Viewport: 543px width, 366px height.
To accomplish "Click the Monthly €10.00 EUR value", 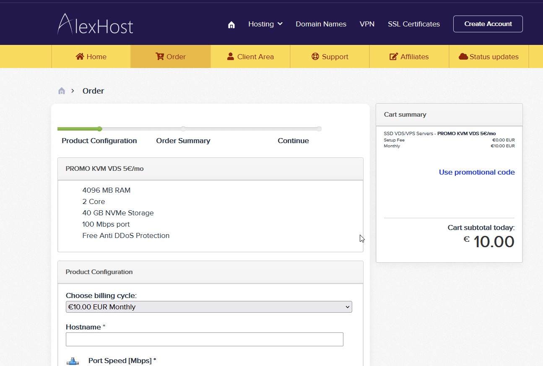I will pyautogui.click(x=502, y=146).
